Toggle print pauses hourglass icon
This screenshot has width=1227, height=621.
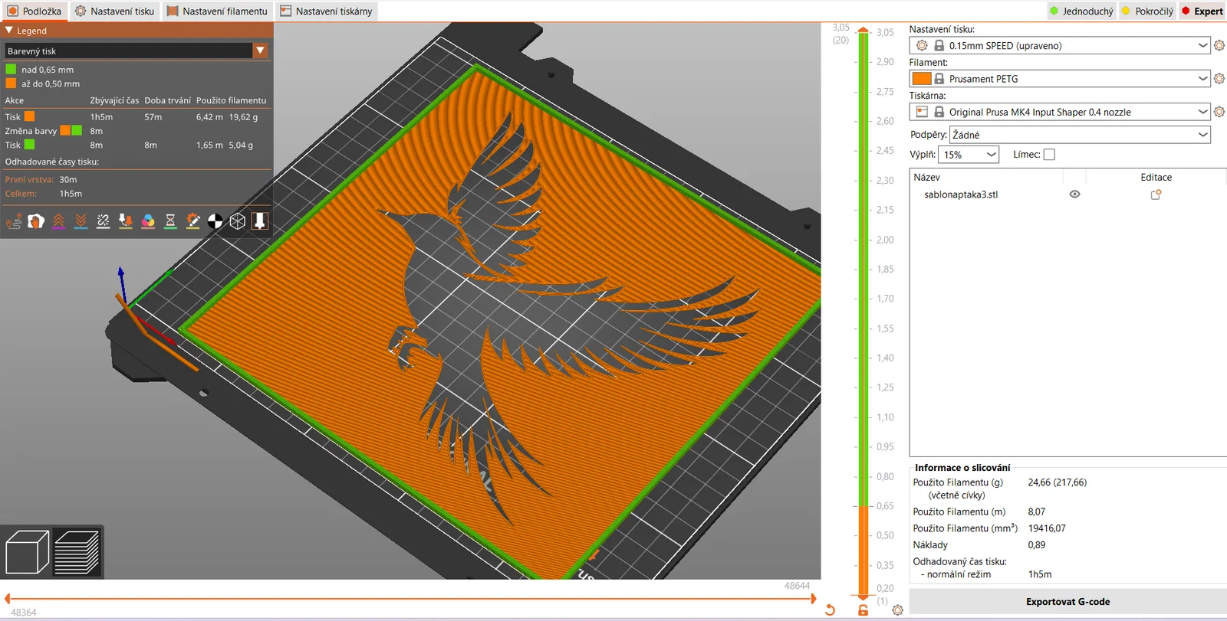pyautogui.click(x=170, y=221)
